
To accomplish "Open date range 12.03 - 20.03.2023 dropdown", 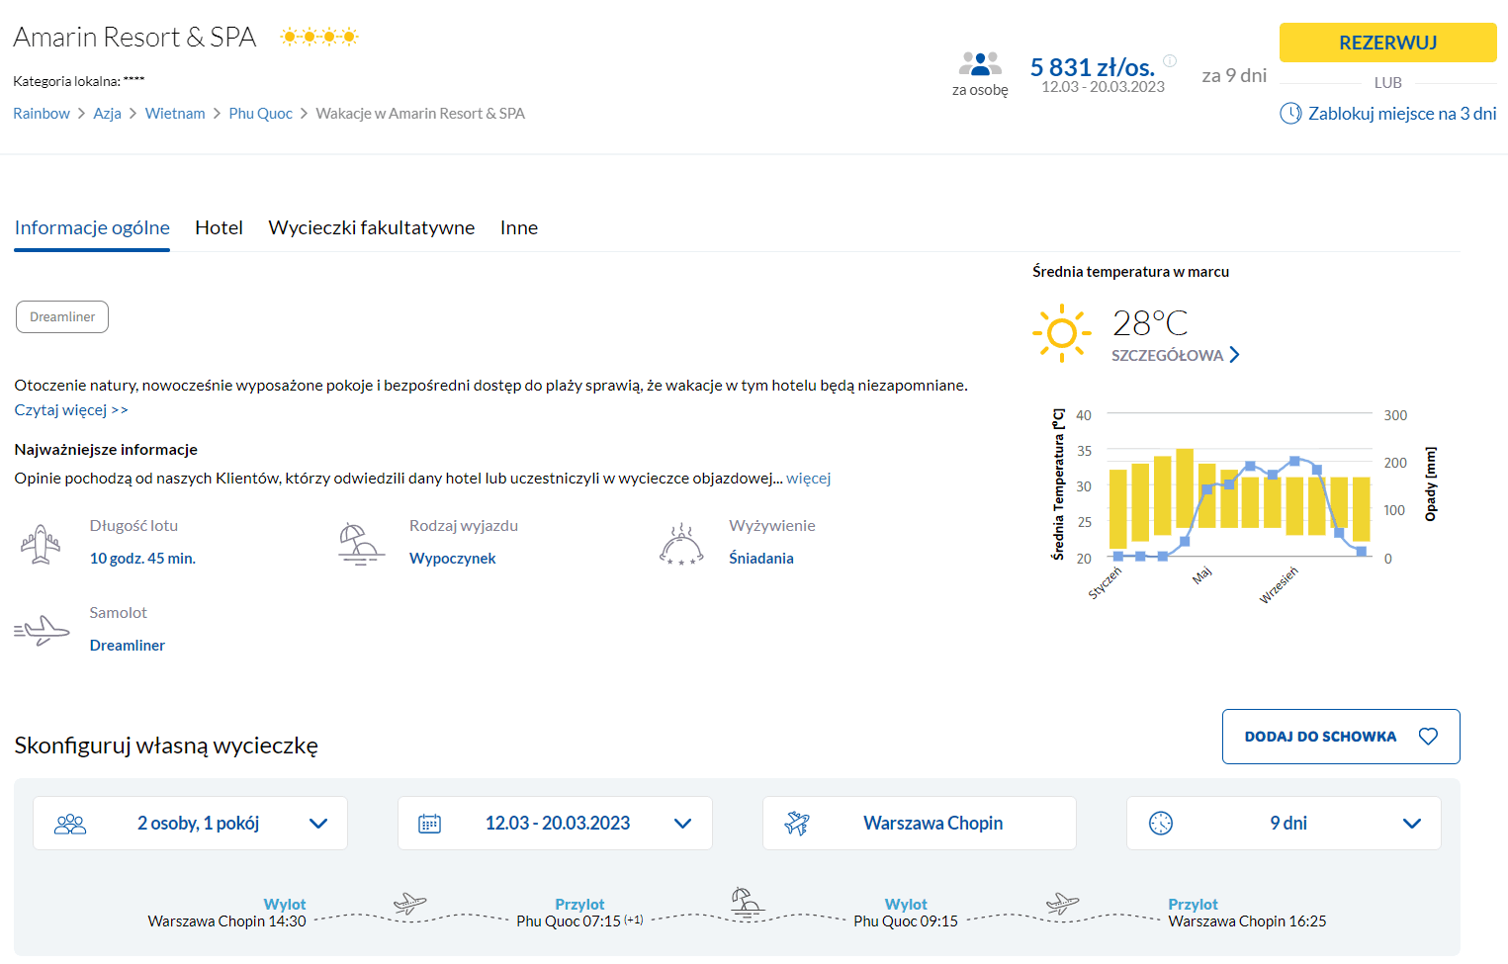I will [x=555, y=824].
